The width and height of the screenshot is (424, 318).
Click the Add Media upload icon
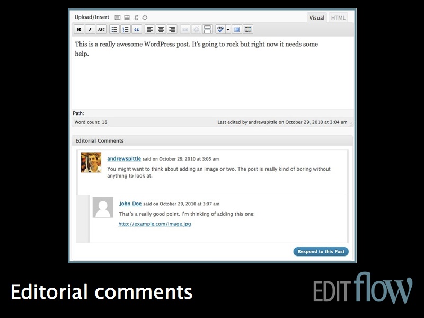(145, 17)
